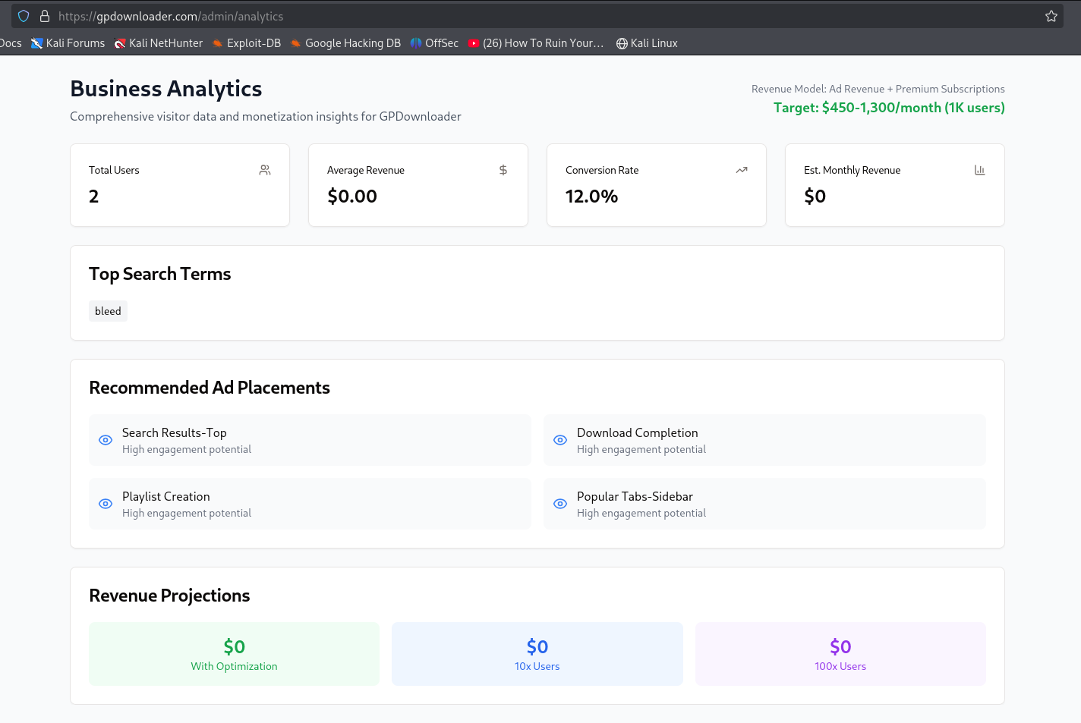
Task: Click the bar chart icon in Est. Monthly Revenue card
Action: click(x=980, y=170)
